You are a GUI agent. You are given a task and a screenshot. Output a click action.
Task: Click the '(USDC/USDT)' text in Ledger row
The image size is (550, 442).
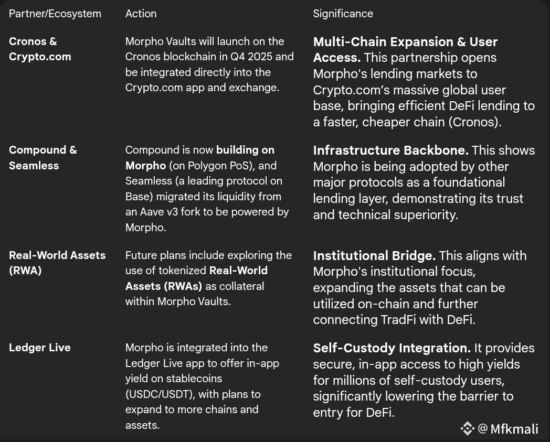(x=160, y=394)
